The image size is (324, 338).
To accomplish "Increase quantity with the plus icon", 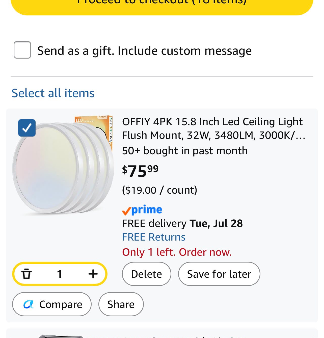I will (x=93, y=274).
